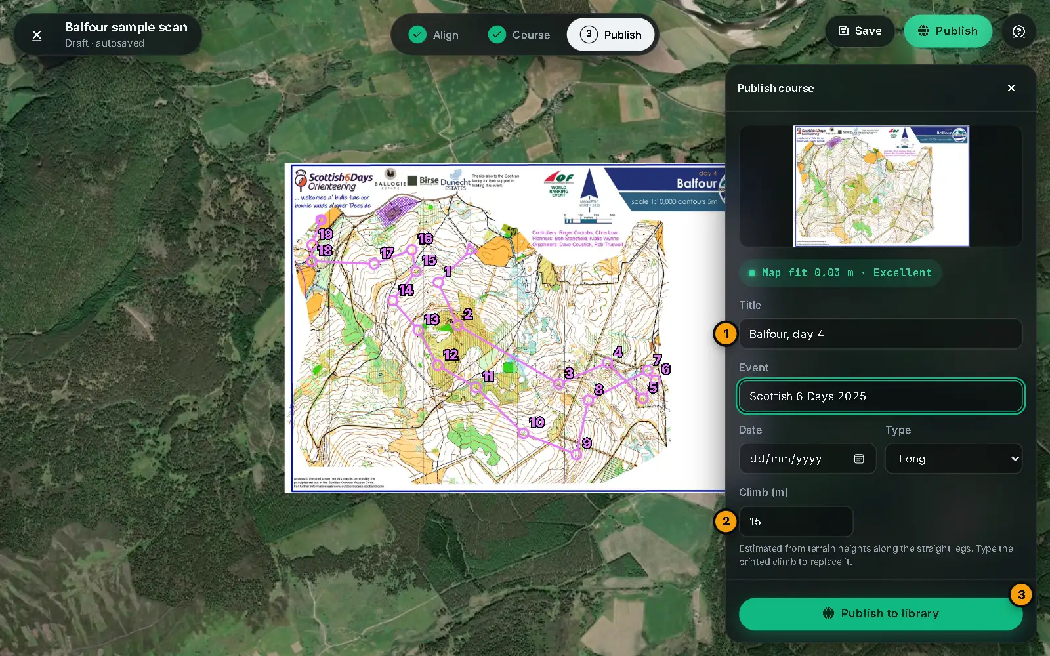Open the map preview thumbnail
Screen dimensions: 1050x656
881,186
